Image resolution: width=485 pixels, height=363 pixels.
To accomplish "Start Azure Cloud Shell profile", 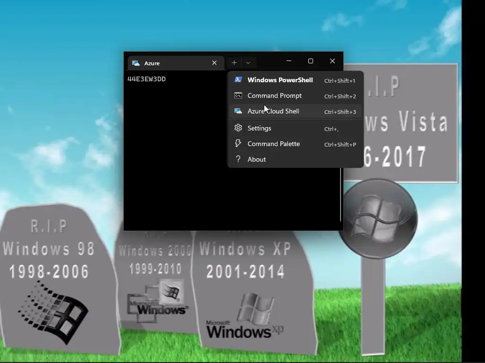I will click(x=296, y=111).
